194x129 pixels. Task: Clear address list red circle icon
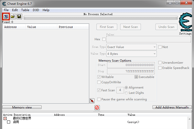click(97, 107)
